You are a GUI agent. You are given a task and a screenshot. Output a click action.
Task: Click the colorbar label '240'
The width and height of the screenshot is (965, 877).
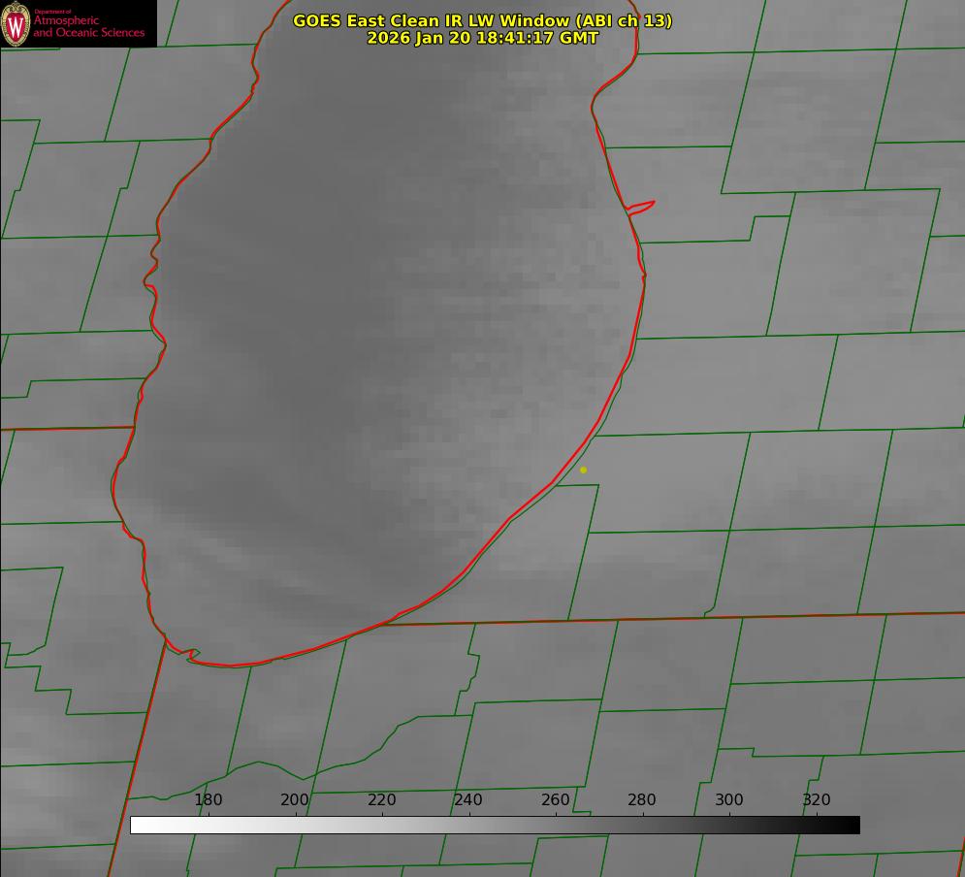pyautogui.click(x=468, y=799)
